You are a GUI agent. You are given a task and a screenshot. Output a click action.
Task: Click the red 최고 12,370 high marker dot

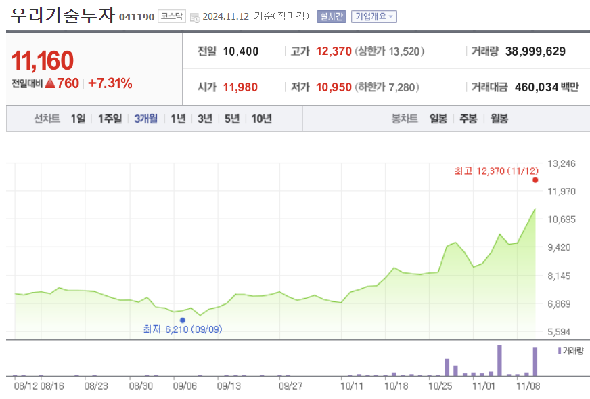click(535, 180)
